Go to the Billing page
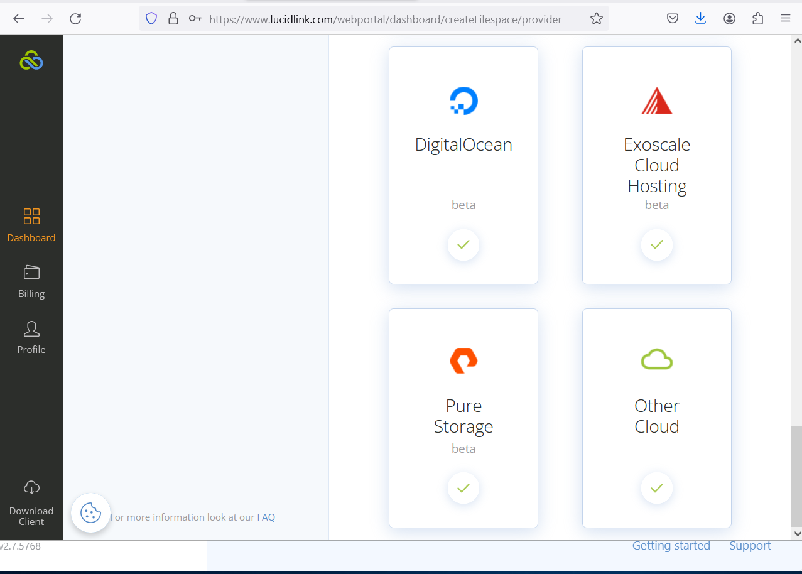 (31, 281)
